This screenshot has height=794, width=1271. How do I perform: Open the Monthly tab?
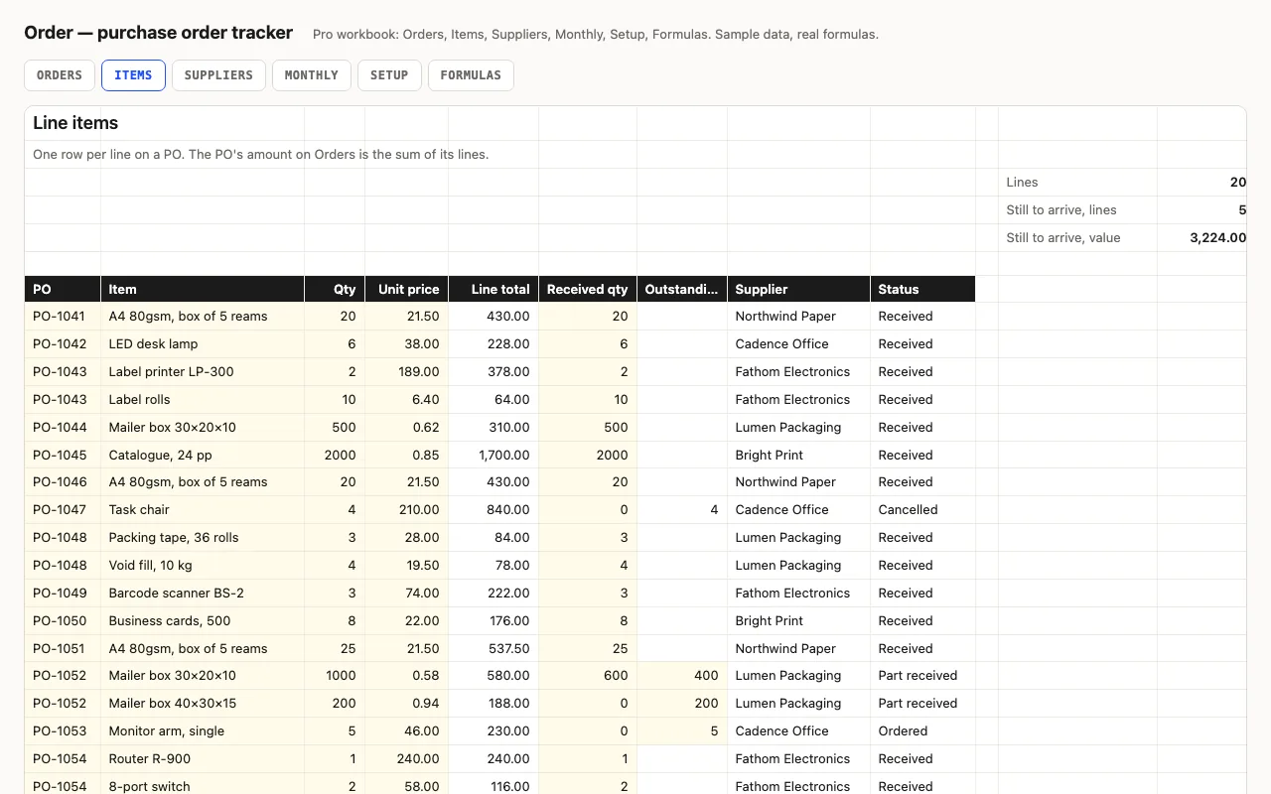click(312, 75)
